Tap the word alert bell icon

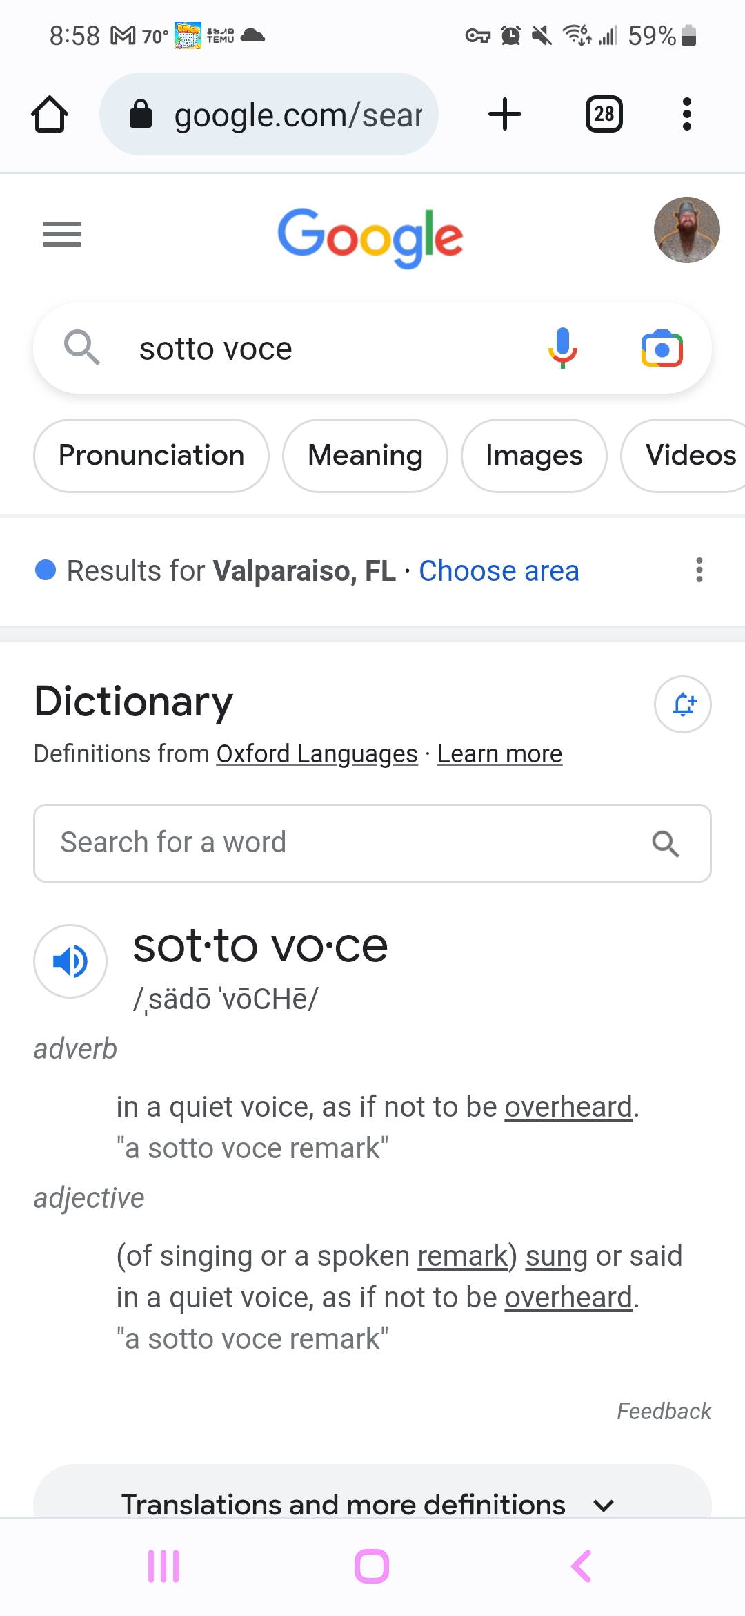(682, 704)
